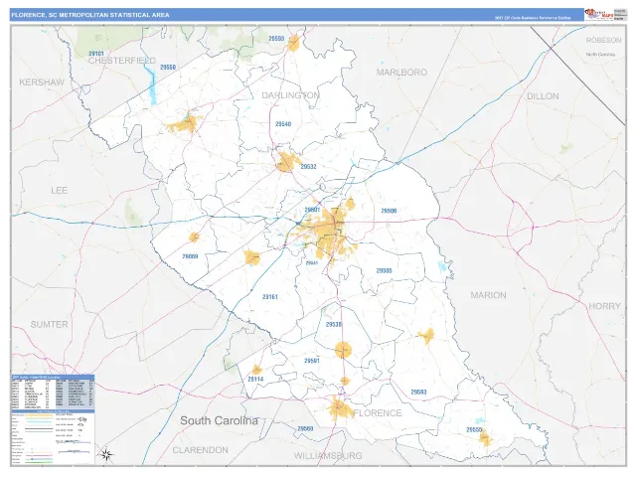This screenshot has width=636, height=477.
Task: Click the MARLBORO county label
Action: coord(401,73)
